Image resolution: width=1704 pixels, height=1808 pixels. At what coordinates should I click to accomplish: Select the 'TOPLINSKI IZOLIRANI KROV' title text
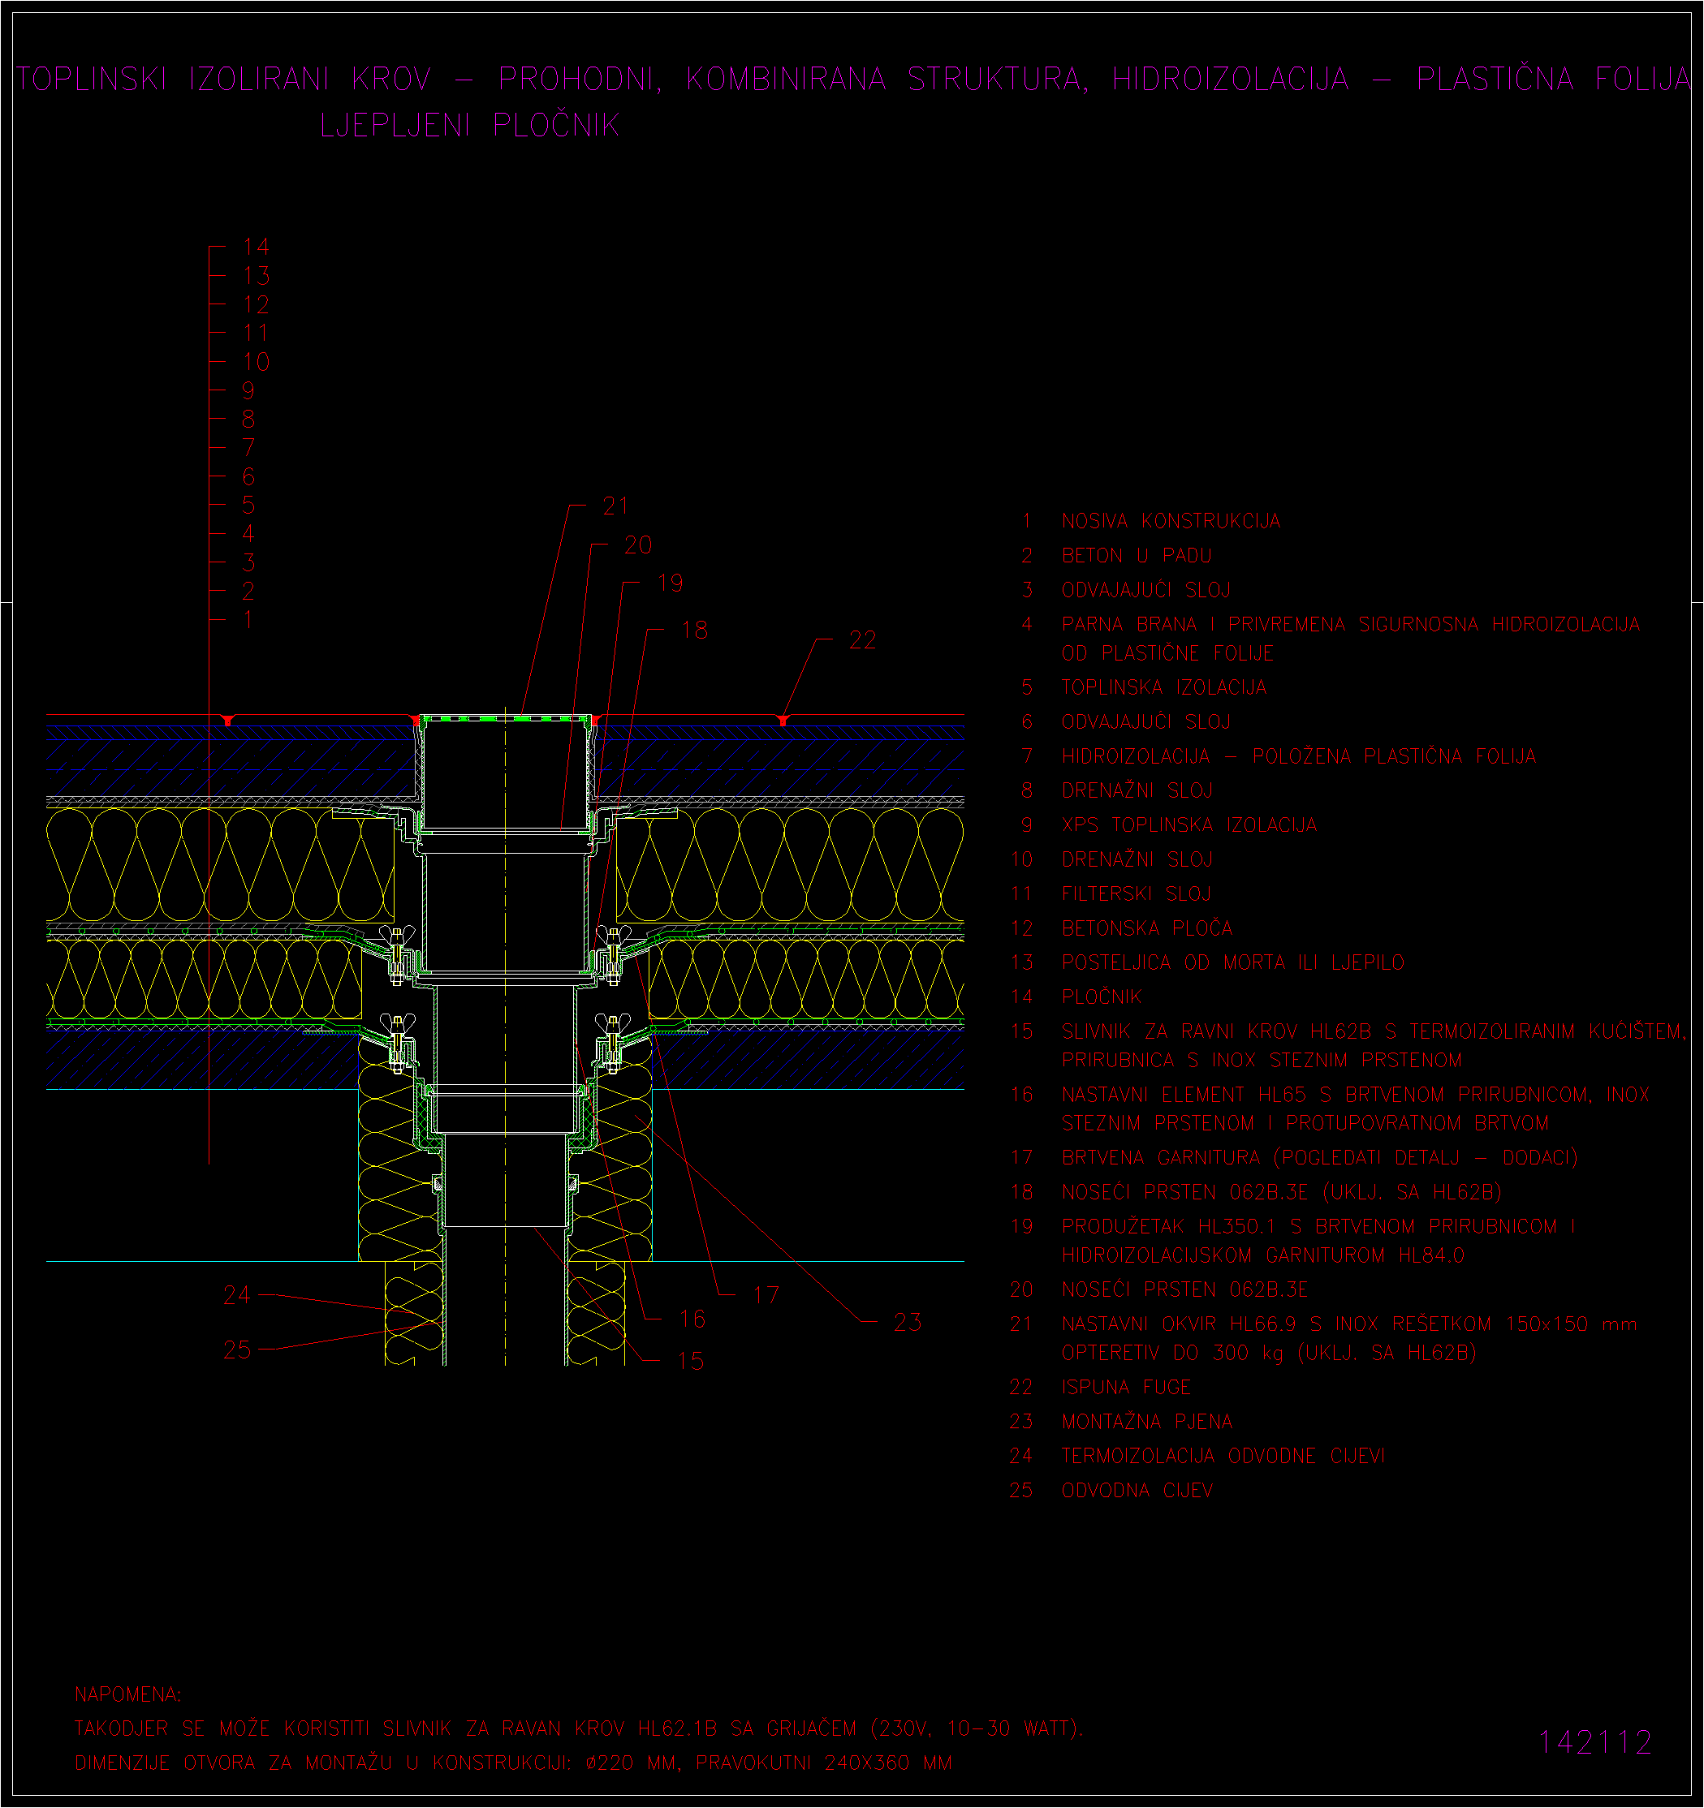[224, 80]
